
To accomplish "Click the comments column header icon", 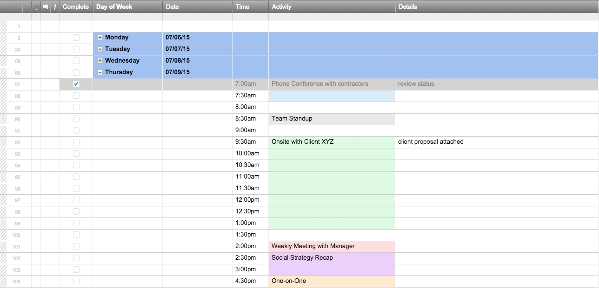I will (x=45, y=6).
